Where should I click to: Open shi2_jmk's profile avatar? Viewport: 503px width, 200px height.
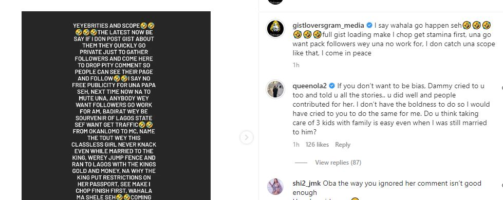275,187
